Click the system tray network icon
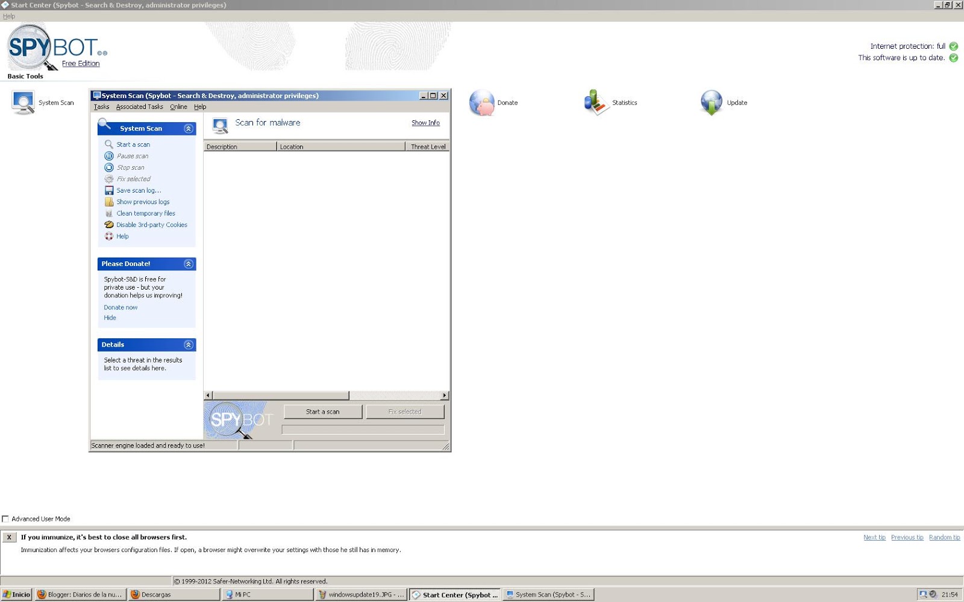Viewport: 964px width, 602px height. (x=923, y=594)
